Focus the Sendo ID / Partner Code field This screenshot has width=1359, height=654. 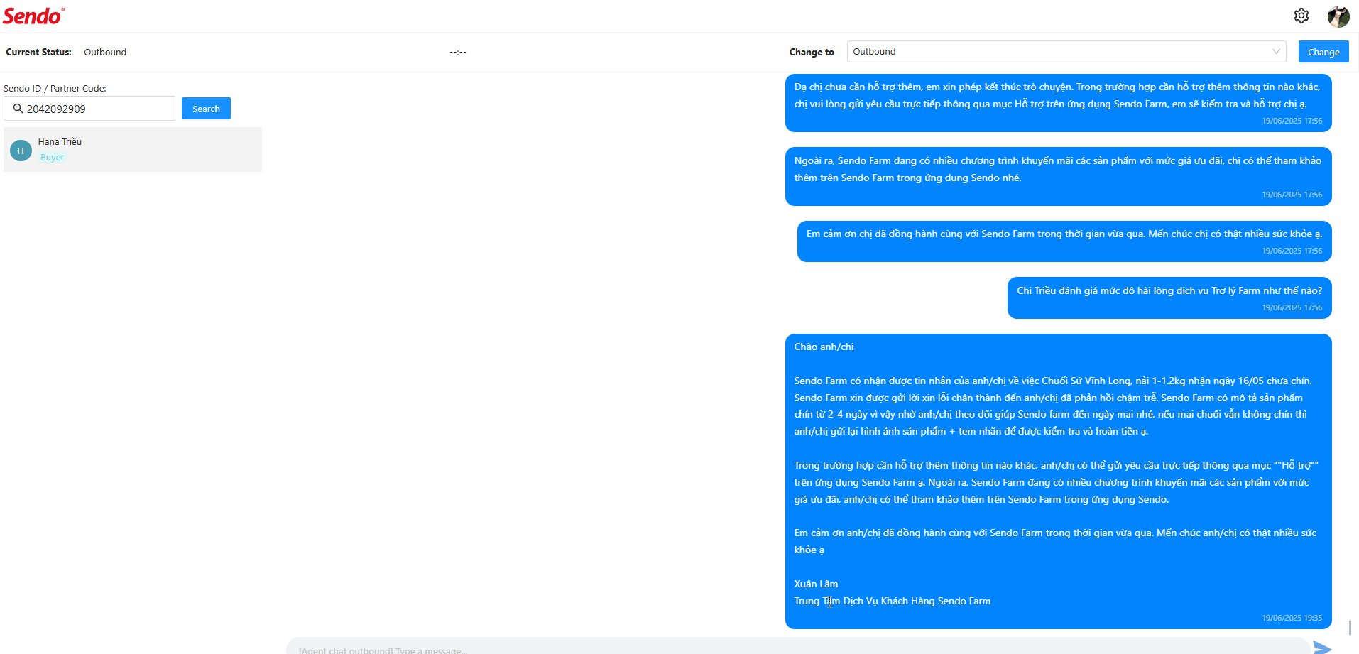pos(89,109)
